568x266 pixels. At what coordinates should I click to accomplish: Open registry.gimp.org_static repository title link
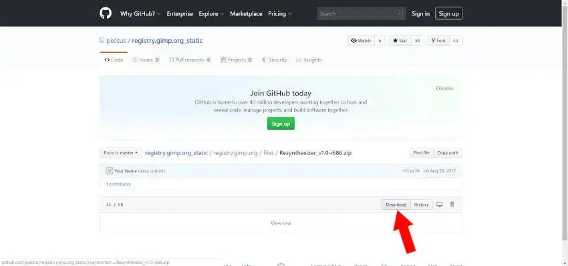click(x=167, y=41)
